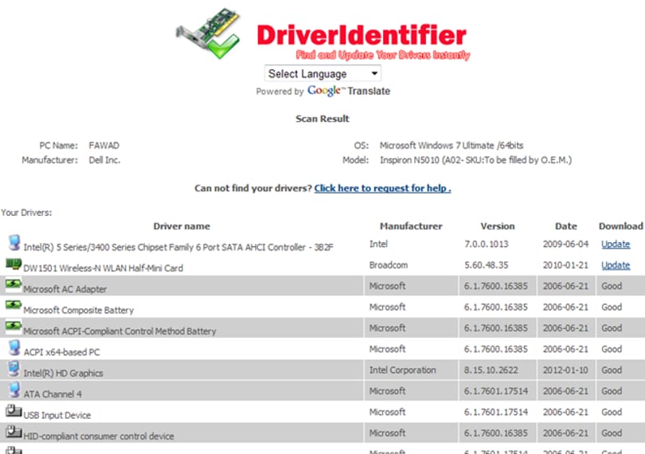Select the ATA Channel 4 driver name

tap(53, 394)
